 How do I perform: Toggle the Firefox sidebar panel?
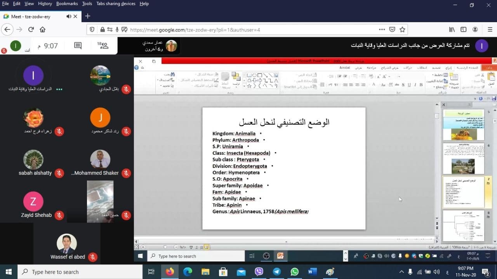coord(463,29)
